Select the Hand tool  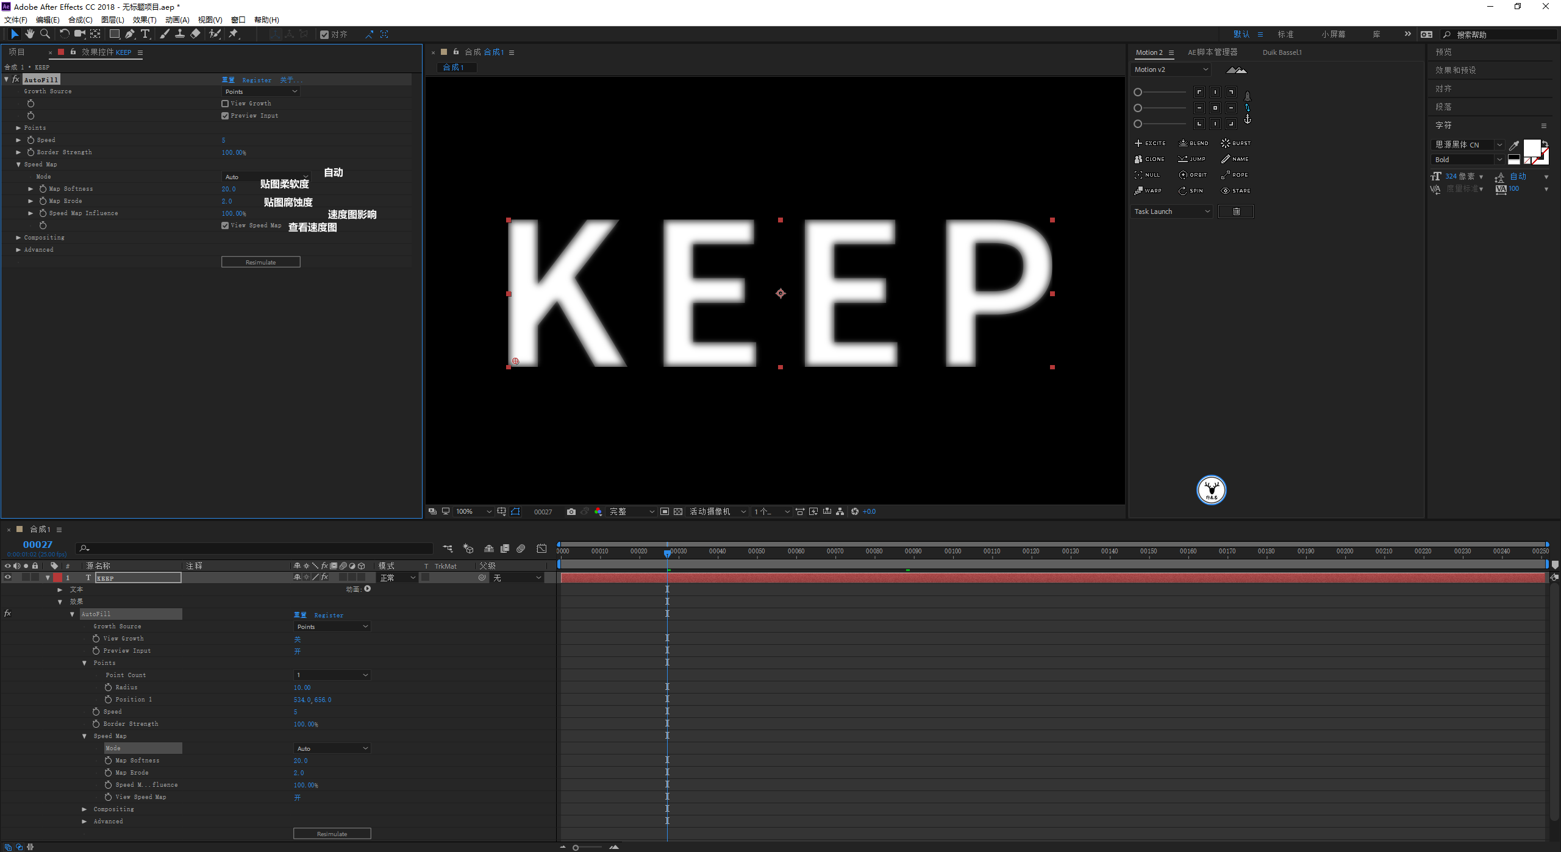[30, 34]
